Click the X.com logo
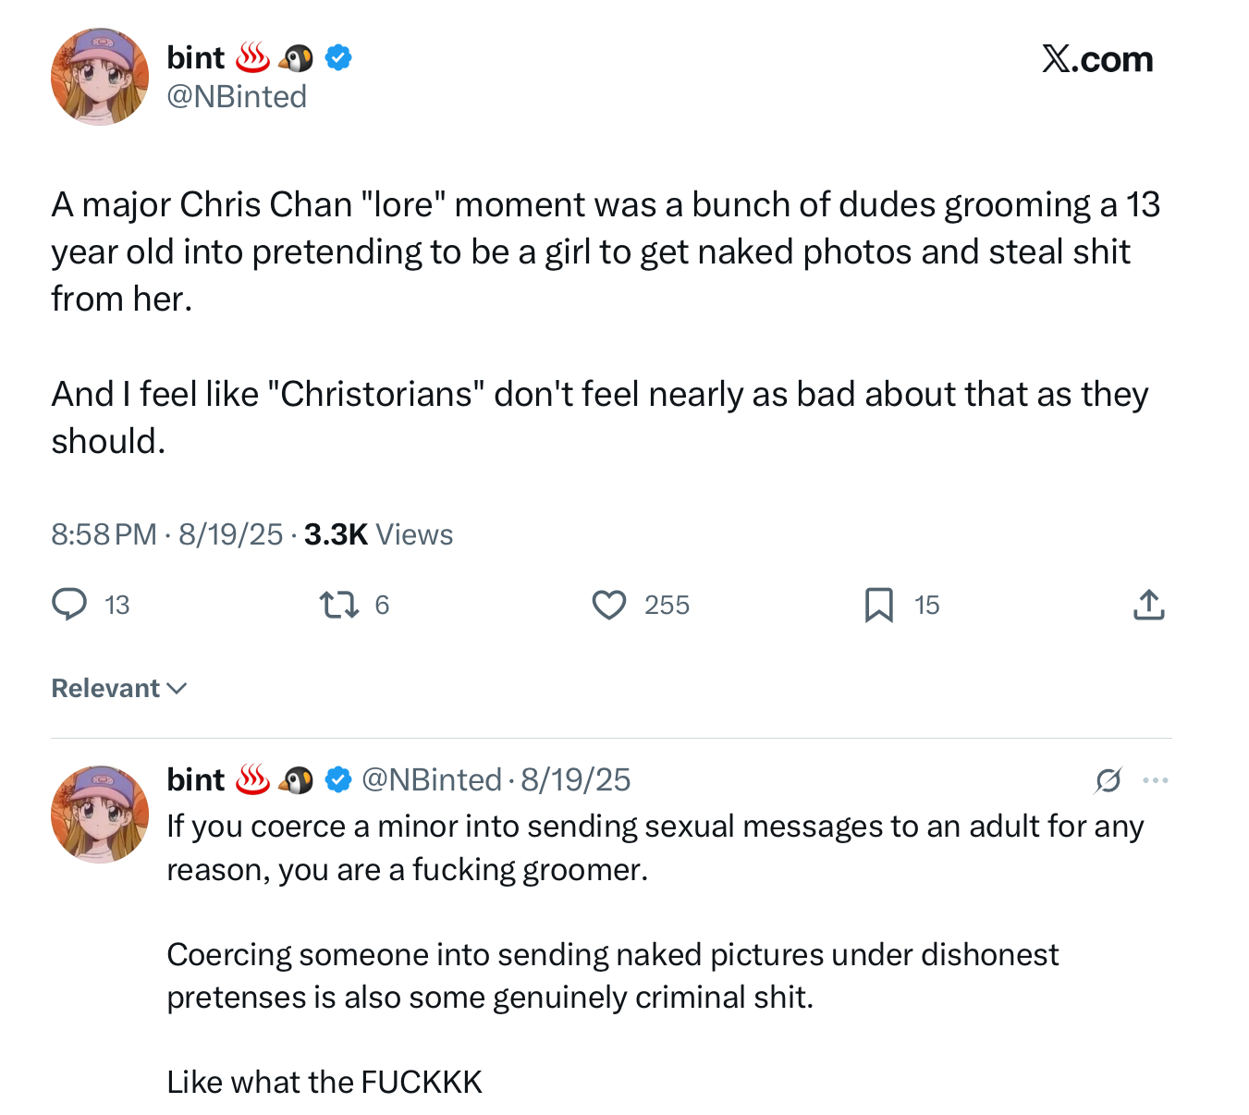 1097,59
